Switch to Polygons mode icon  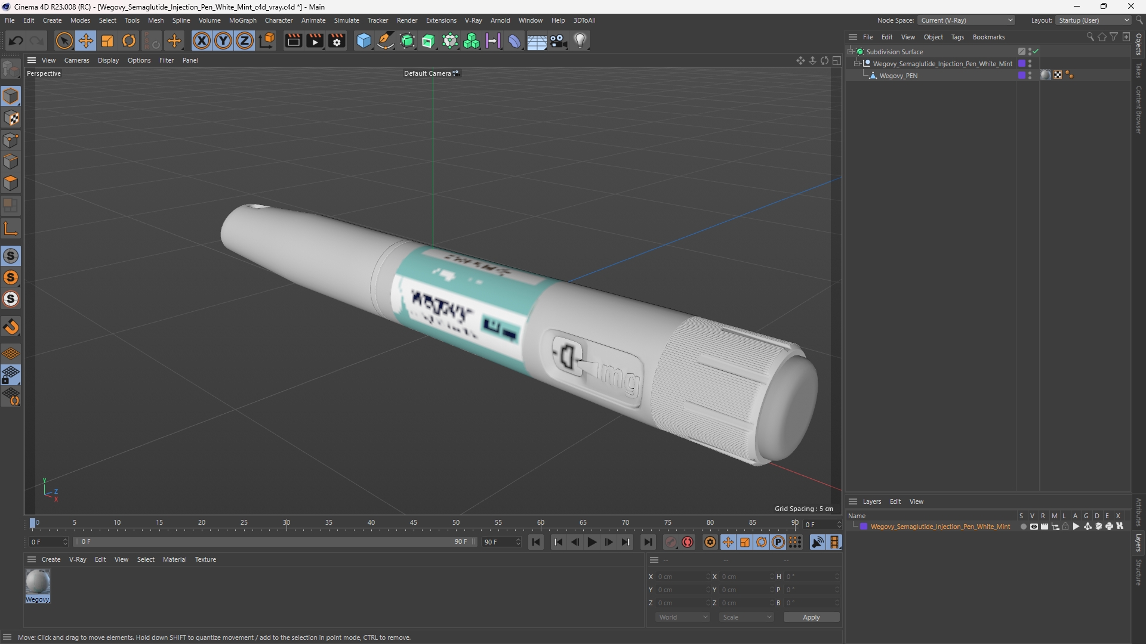11,183
